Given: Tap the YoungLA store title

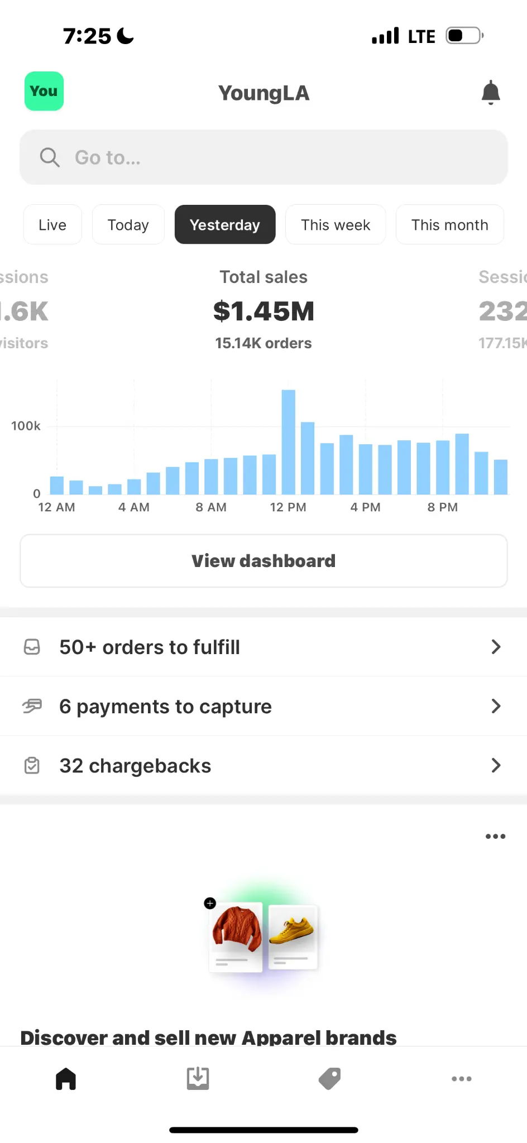Looking at the screenshot, I should [x=263, y=93].
